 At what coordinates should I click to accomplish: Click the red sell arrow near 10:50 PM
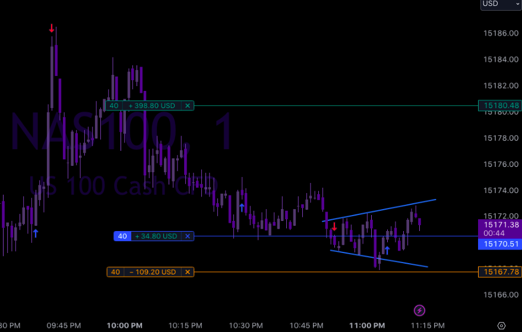click(x=334, y=227)
